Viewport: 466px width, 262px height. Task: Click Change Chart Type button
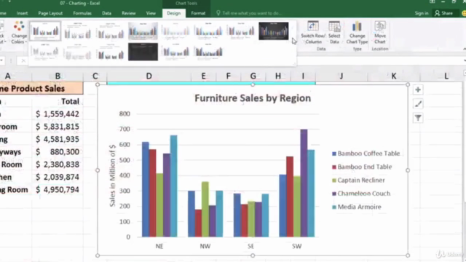[357, 33]
